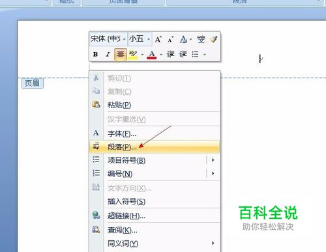This screenshot has height=252, width=326.
Task: Click the paragraph icon in menu
Action: 96,147
